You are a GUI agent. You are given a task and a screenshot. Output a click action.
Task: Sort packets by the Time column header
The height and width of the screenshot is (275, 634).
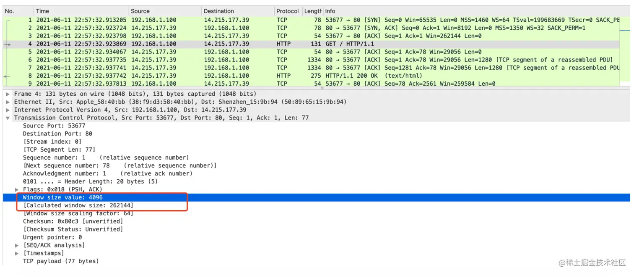81,11
